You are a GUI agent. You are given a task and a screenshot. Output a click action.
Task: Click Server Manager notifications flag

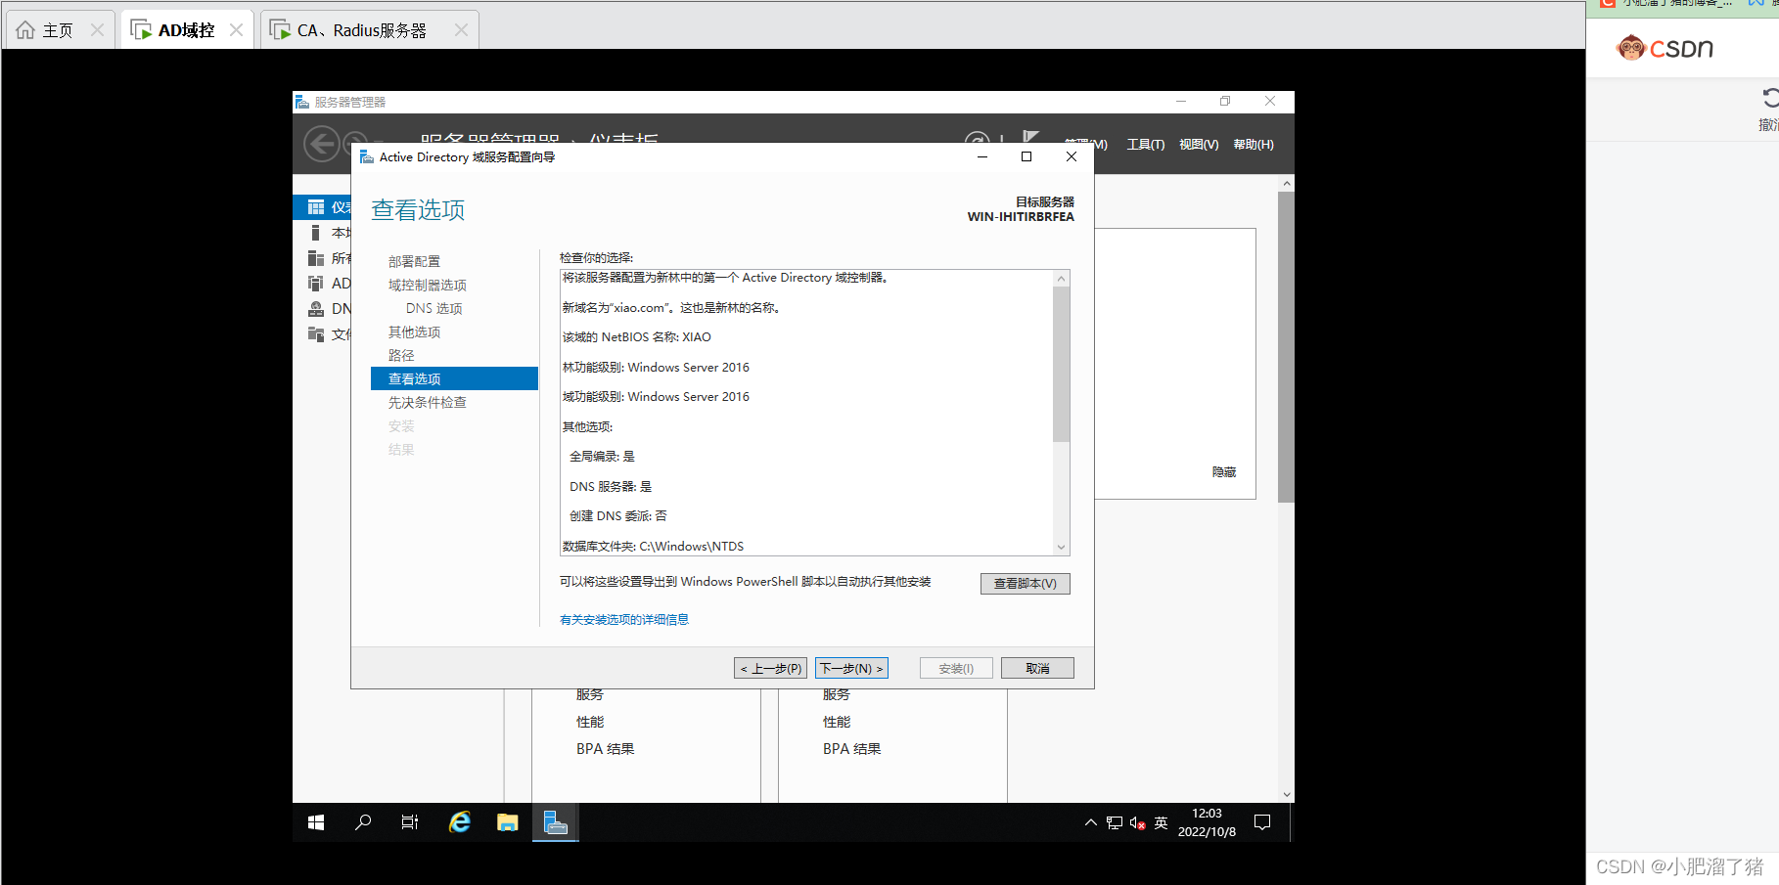[1030, 137]
